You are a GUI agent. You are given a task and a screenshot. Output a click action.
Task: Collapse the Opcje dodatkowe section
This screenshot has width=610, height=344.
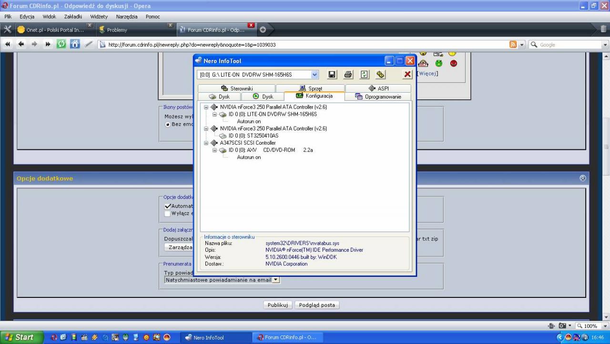click(582, 178)
